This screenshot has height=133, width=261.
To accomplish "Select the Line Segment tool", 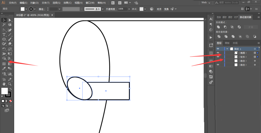I will click(10, 35).
